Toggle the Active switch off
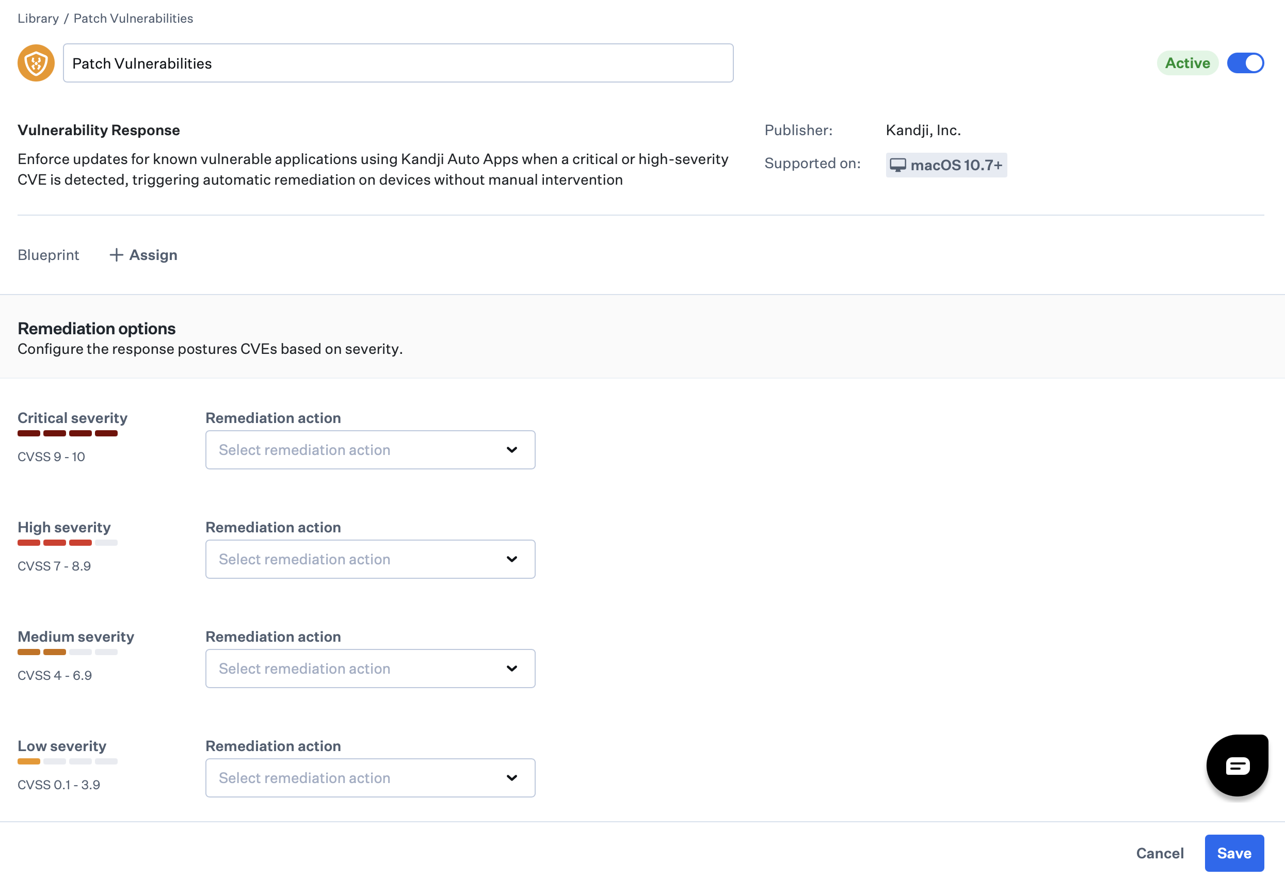The image size is (1285, 879). point(1245,63)
